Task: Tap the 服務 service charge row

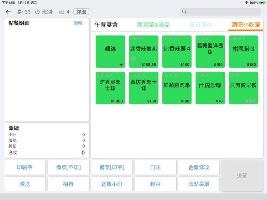Action: tap(47, 141)
